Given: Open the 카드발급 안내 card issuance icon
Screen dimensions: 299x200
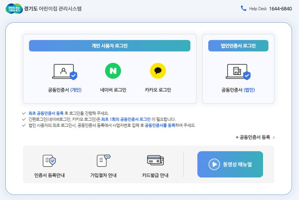Looking at the screenshot, I should pos(155,161).
